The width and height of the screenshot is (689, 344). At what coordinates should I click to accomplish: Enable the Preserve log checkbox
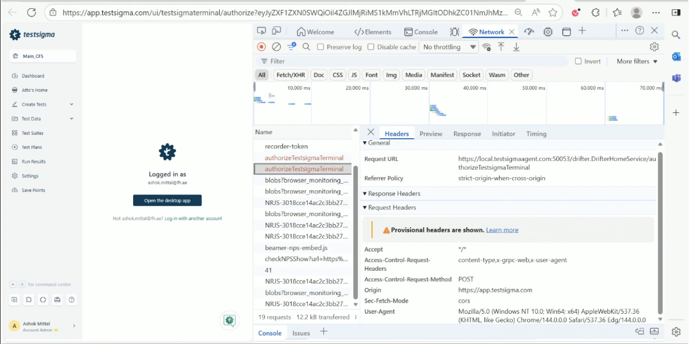click(x=321, y=47)
